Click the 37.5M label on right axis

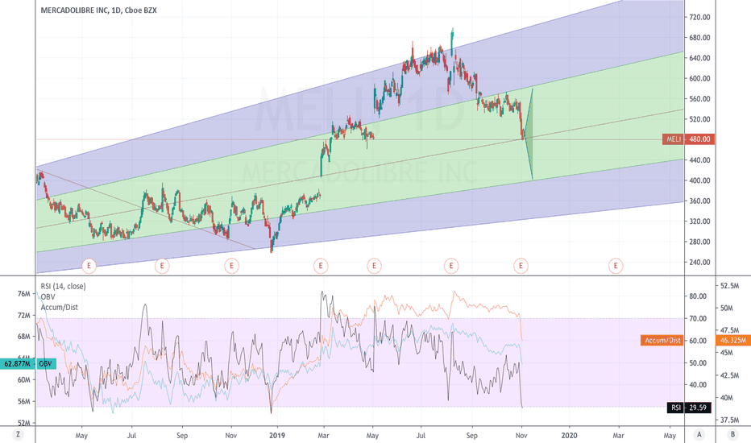(x=729, y=420)
